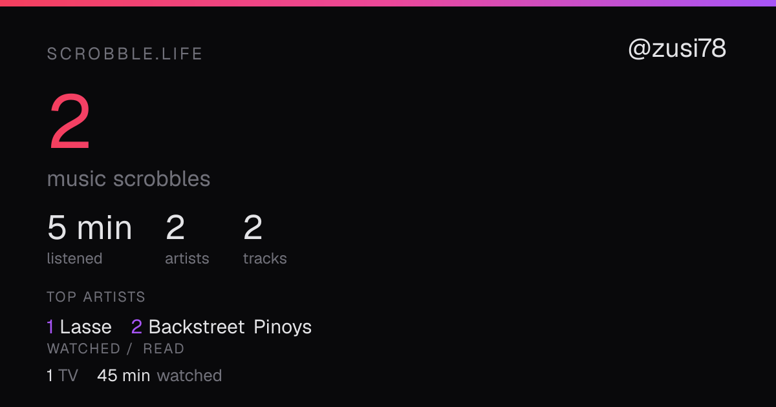Viewport: 776px width, 407px height.
Task: Click the 45 min watched stat
Action: coord(159,375)
